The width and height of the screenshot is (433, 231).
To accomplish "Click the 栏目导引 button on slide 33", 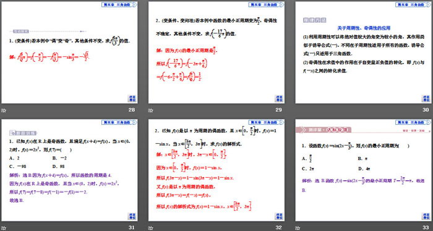I will (426, 216).
